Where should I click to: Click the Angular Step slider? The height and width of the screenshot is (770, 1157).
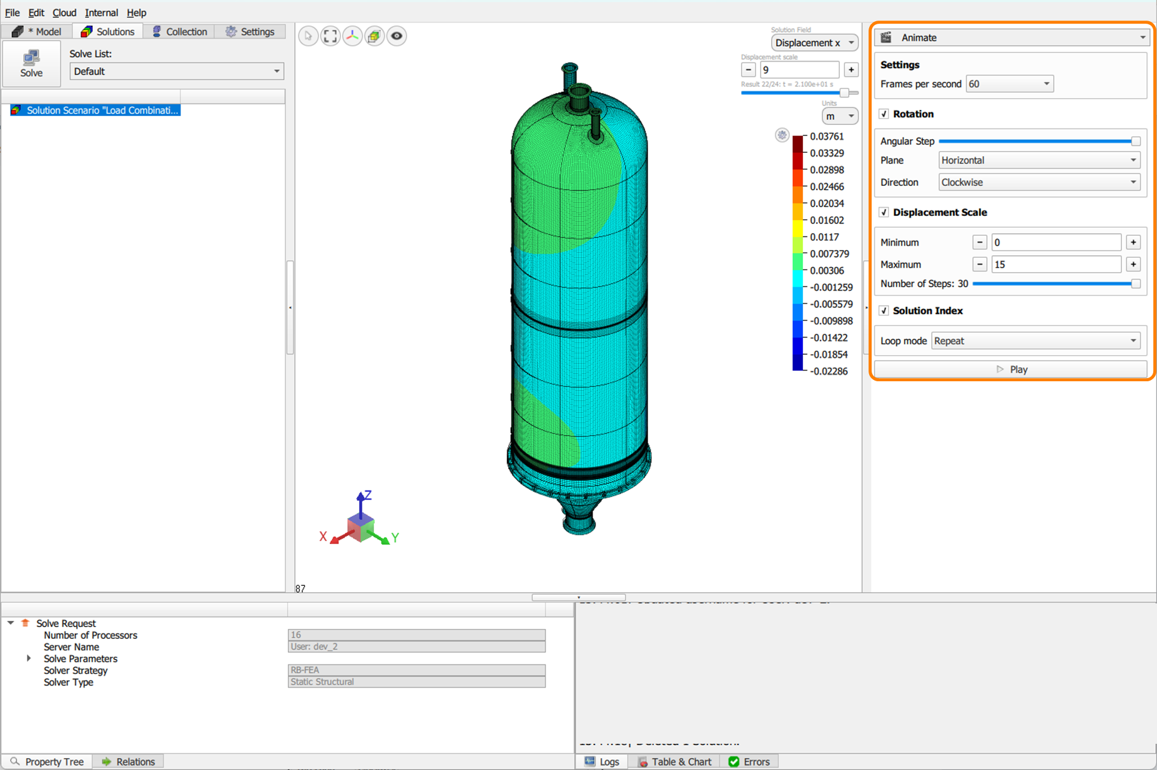pos(1040,141)
